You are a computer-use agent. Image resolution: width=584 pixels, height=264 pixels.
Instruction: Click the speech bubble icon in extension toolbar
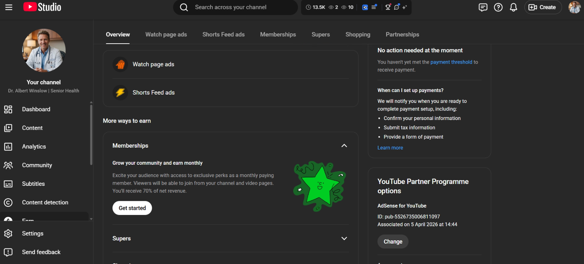pyautogui.click(x=397, y=7)
